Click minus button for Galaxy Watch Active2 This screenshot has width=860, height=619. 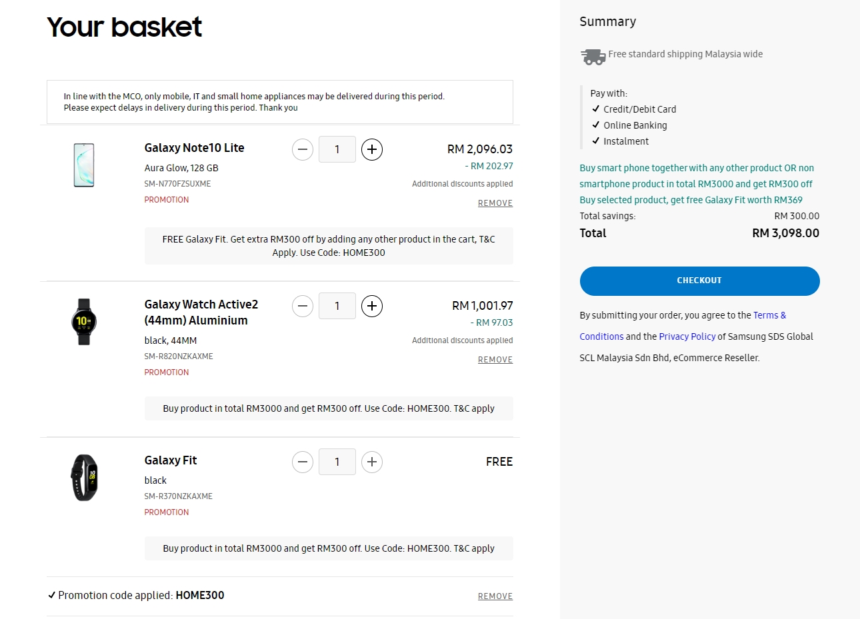pyautogui.click(x=303, y=307)
